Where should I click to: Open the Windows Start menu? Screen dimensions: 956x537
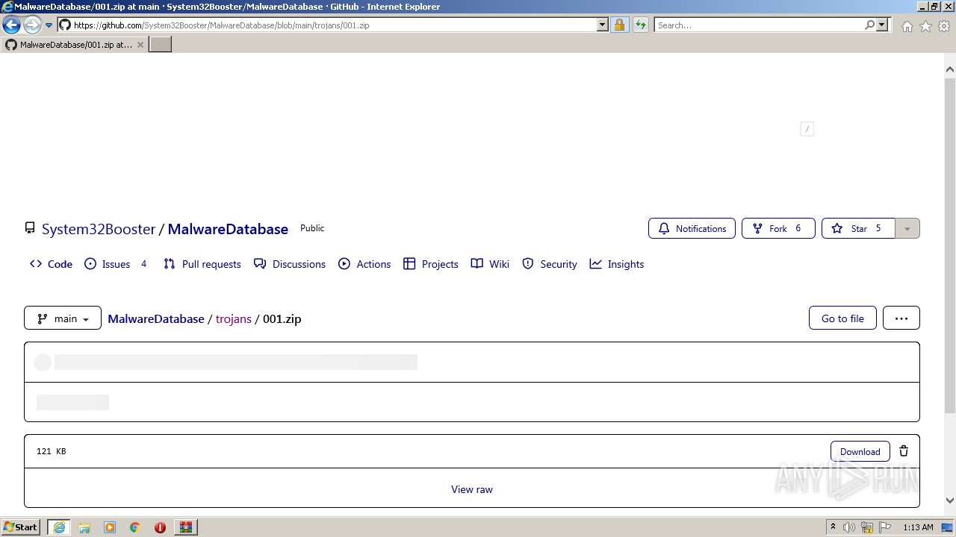click(20, 527)
